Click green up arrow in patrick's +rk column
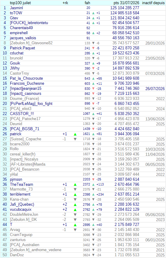 click(x=75, y=134)
